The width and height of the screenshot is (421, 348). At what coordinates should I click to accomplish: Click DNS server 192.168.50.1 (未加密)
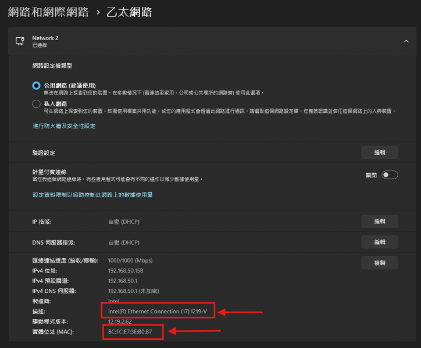pos(133,291)
